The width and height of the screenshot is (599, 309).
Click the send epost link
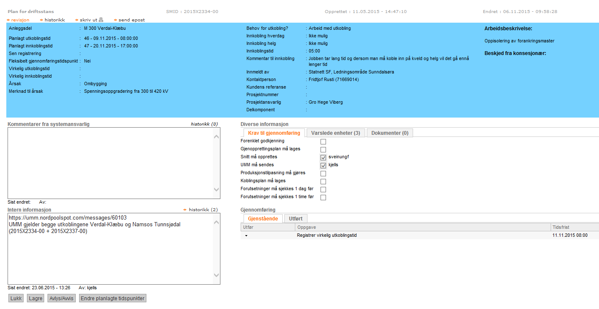[x=132, y=20]
